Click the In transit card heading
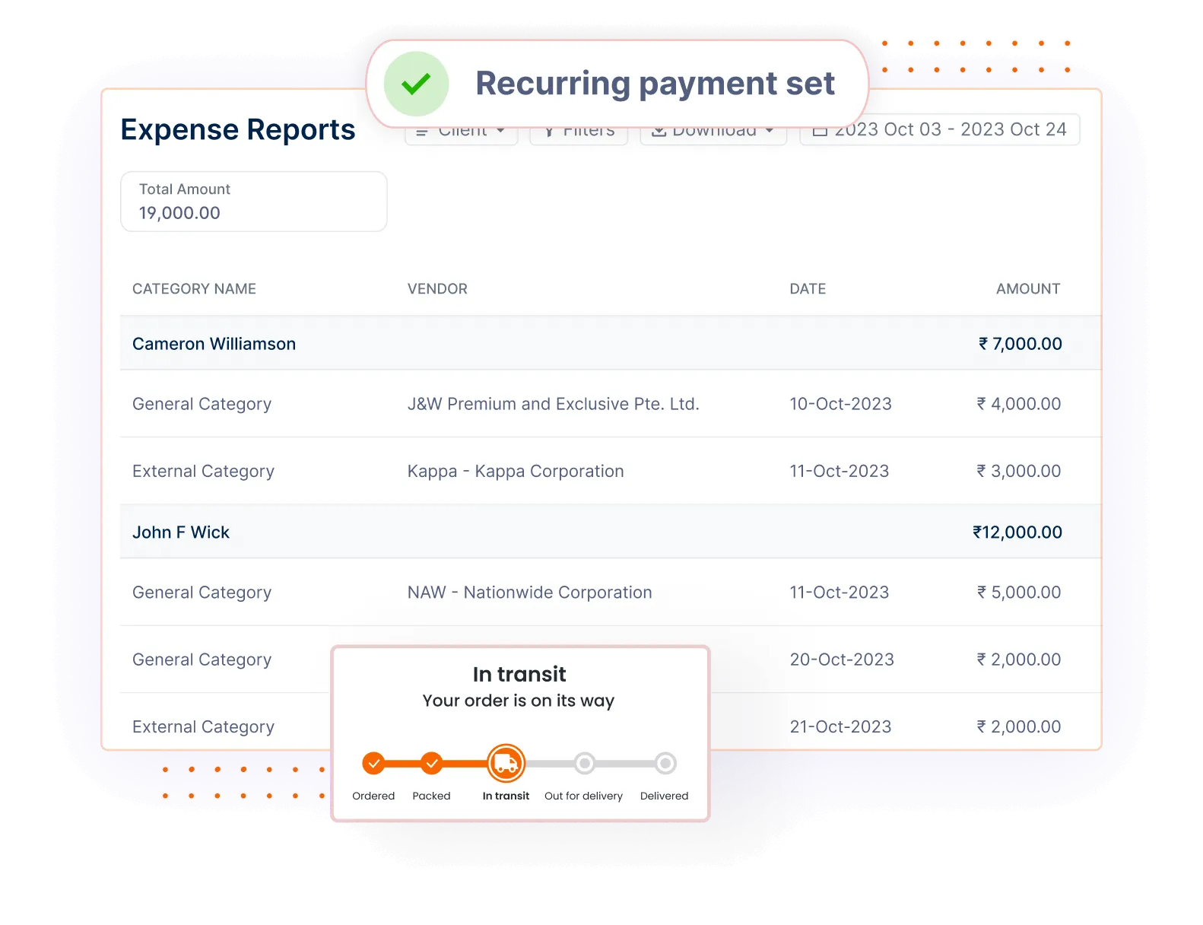Viewport: 1203px width, 925px height. tap(519, 674)
